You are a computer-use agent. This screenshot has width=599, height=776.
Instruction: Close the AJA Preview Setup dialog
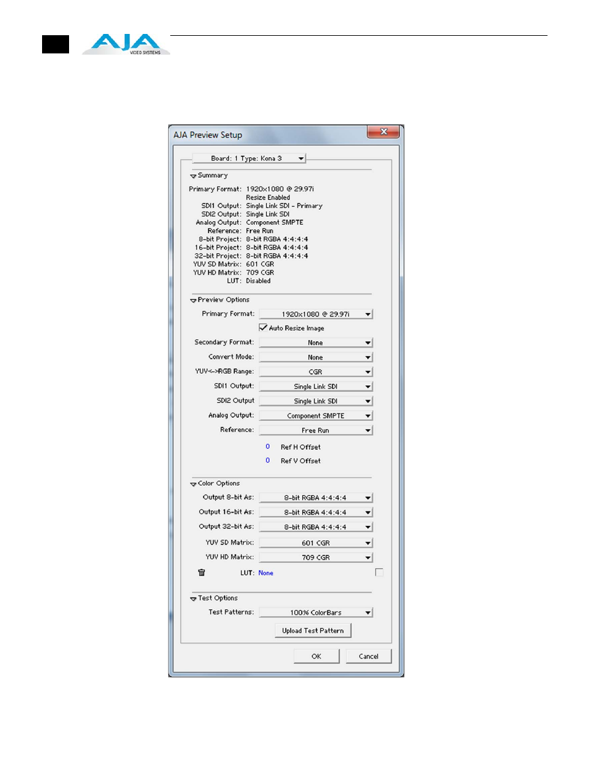(x=384, y=132)
